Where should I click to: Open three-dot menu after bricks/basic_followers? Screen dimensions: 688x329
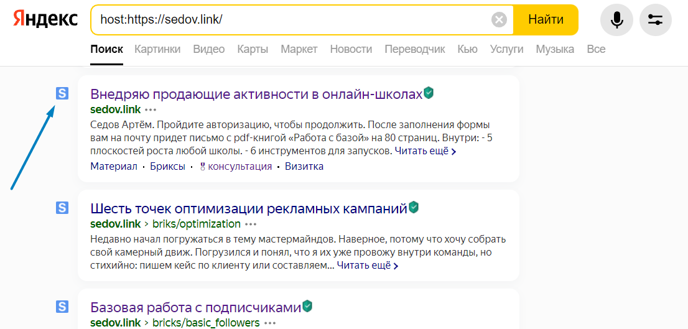[270, 323]
